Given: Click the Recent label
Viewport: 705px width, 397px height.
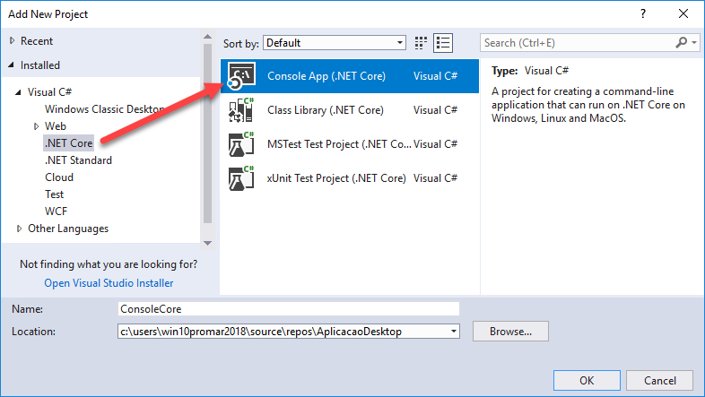Looking at the screenshot, I should tap(37, 41).
